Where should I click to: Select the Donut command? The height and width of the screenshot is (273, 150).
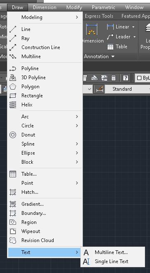(45, 135)
